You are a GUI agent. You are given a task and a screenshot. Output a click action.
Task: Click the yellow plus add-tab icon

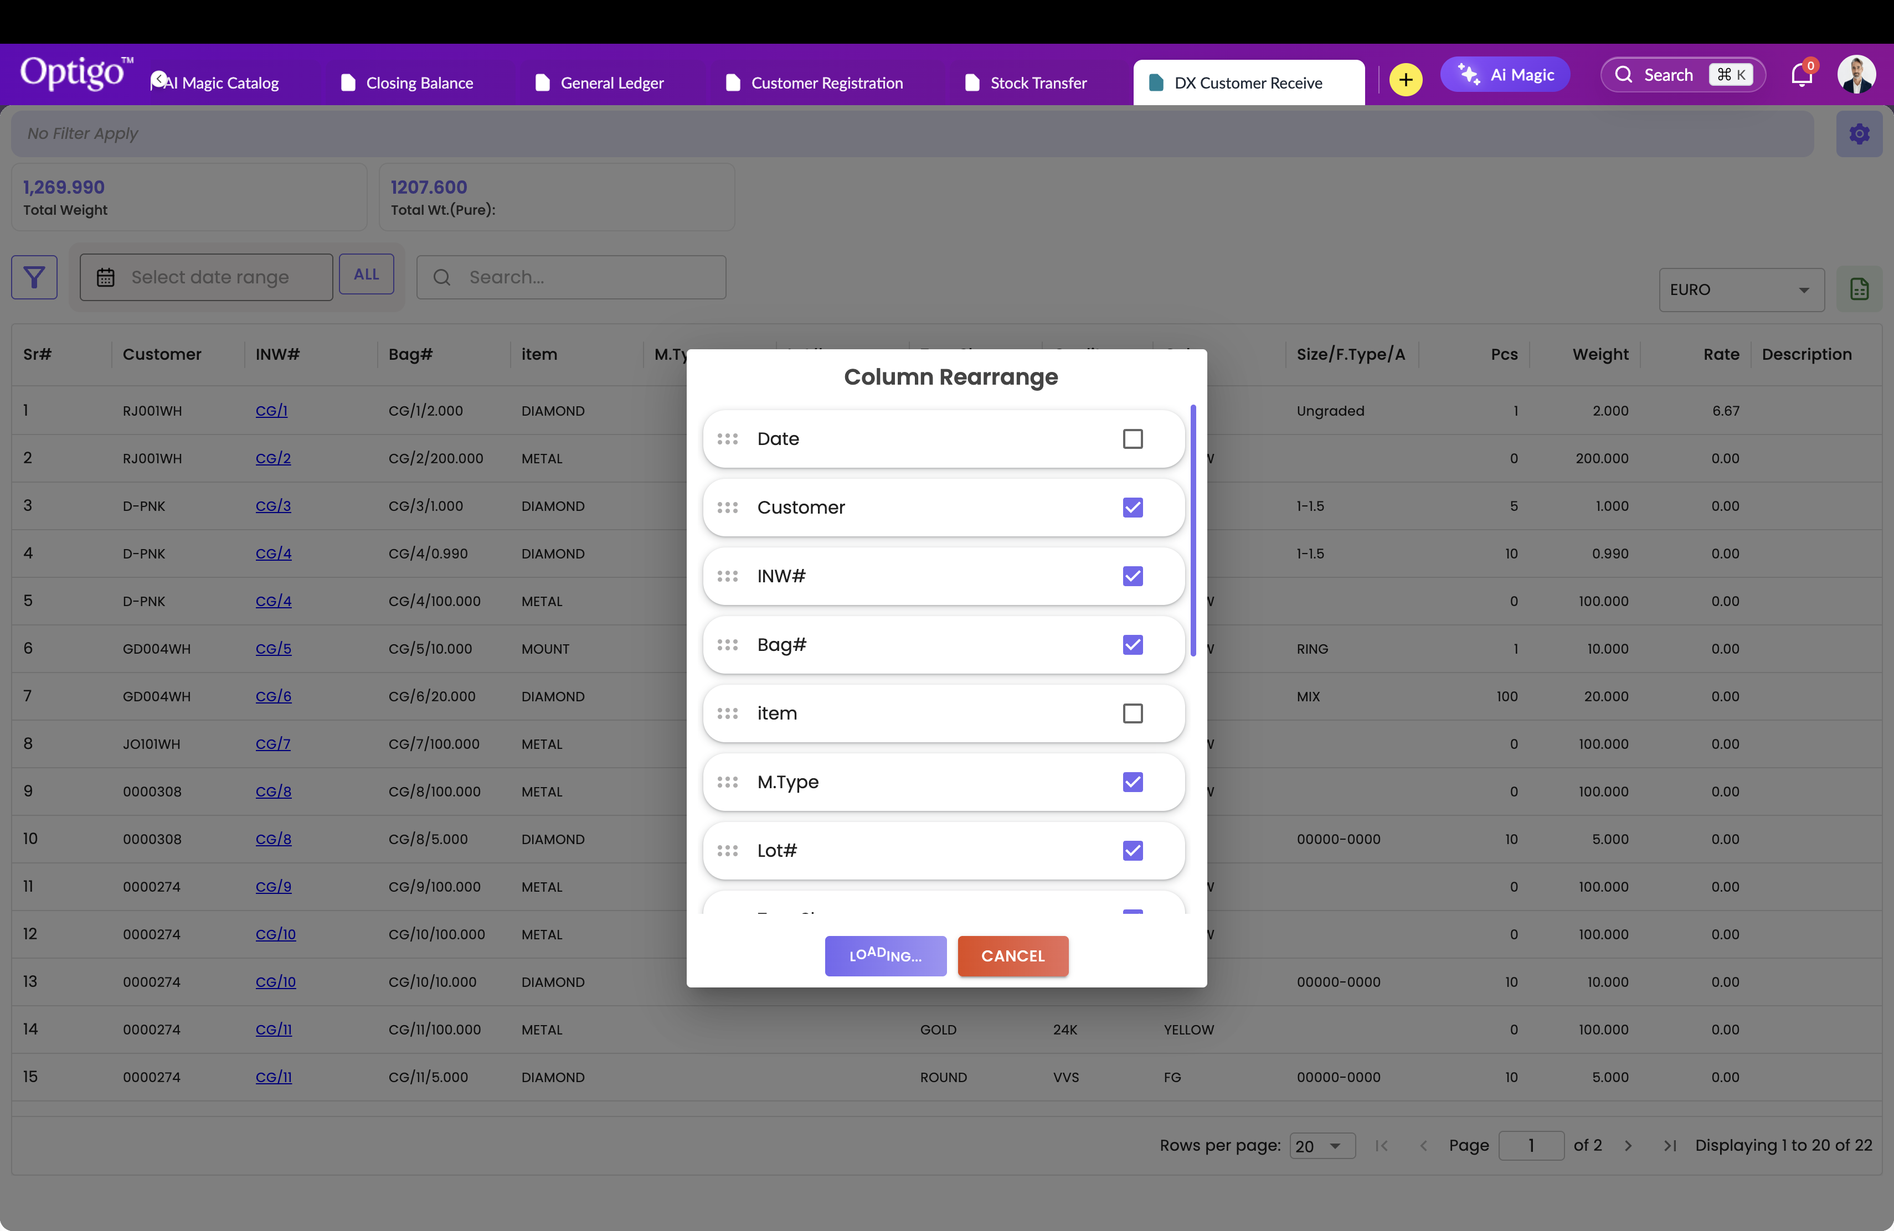pyautogui.click(x=1406, y=80)
